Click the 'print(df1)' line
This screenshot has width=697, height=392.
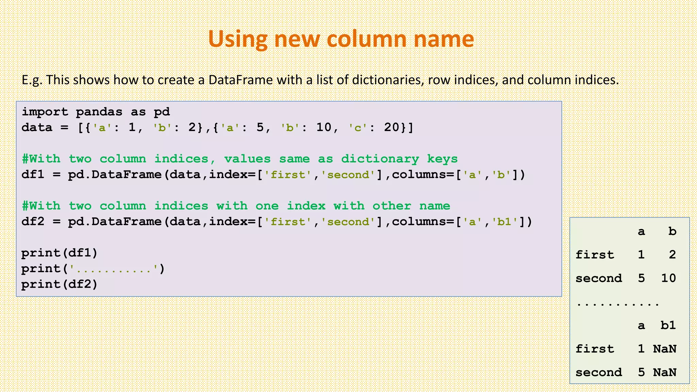[x=60, y=253]
